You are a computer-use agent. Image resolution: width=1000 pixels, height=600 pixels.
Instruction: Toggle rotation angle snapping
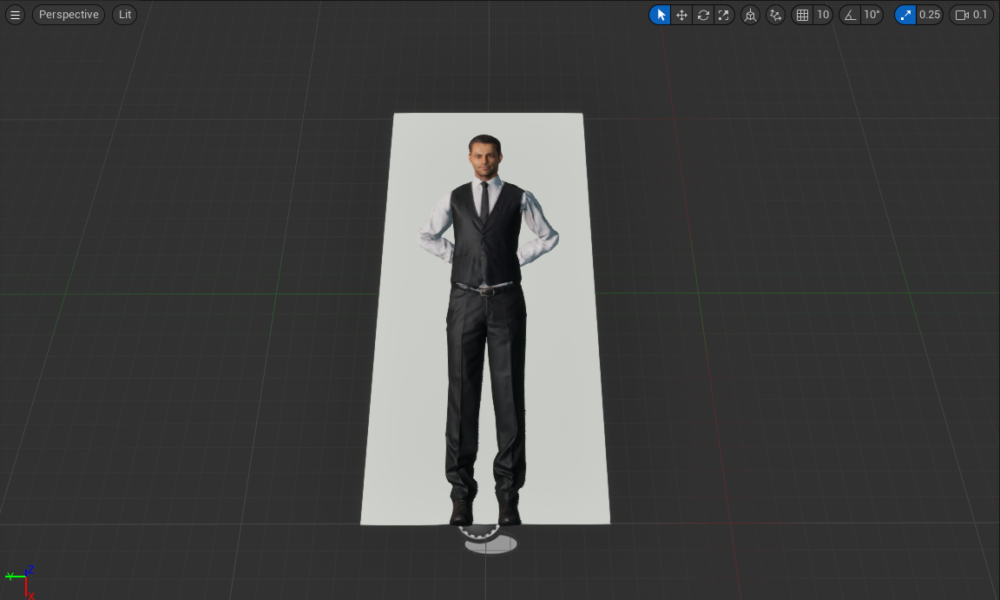850,15
